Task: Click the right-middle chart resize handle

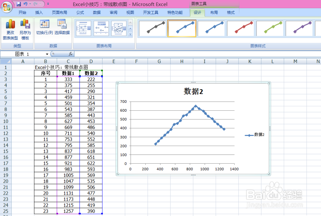Action: 270,129
